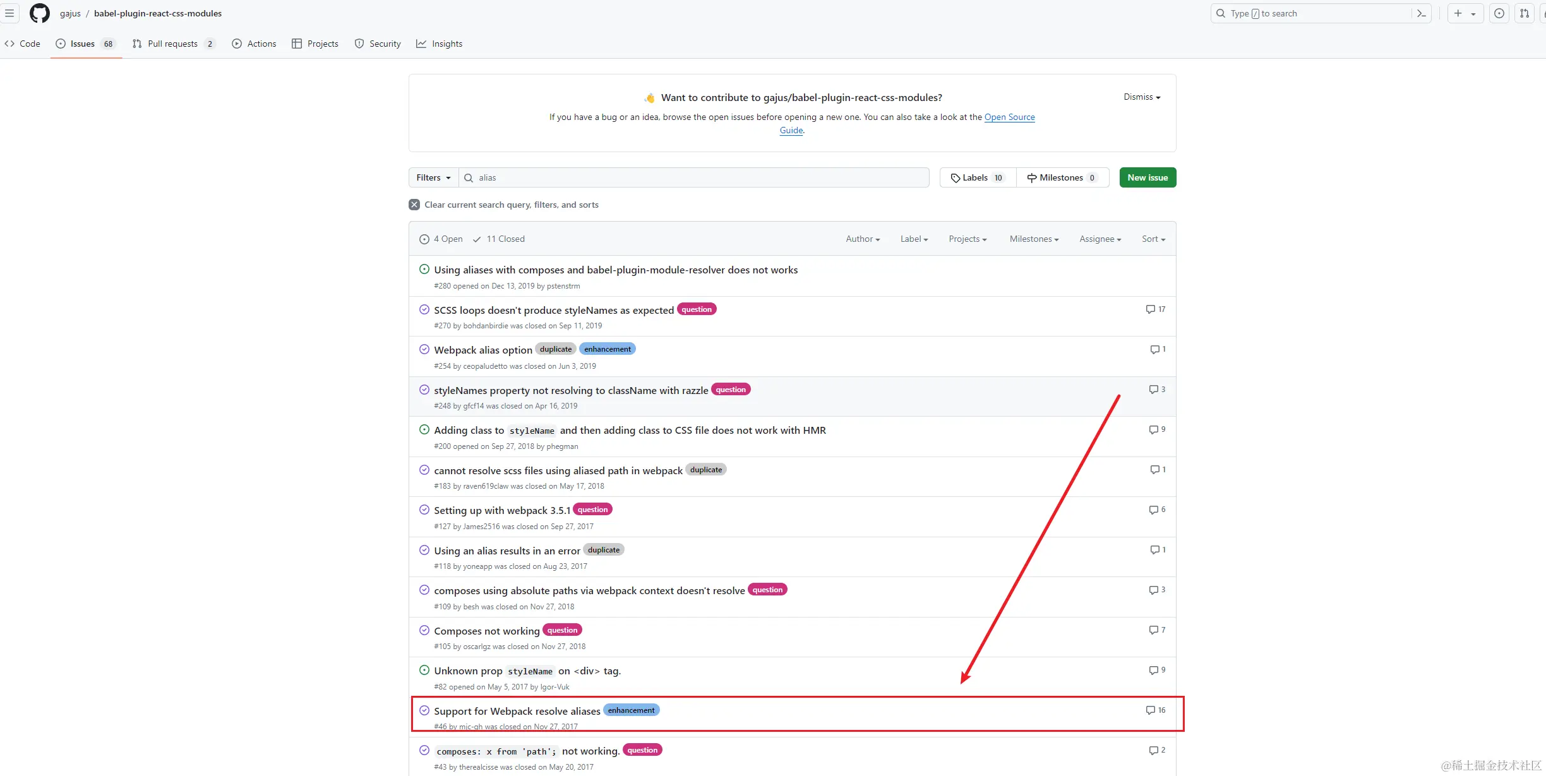Open the global issues icon
Viewport: 1546px width, 776px height.
pyautogui.click(x=1499, y=13)
